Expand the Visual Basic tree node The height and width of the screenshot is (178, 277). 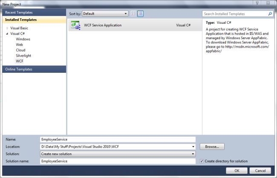(7, 28)
